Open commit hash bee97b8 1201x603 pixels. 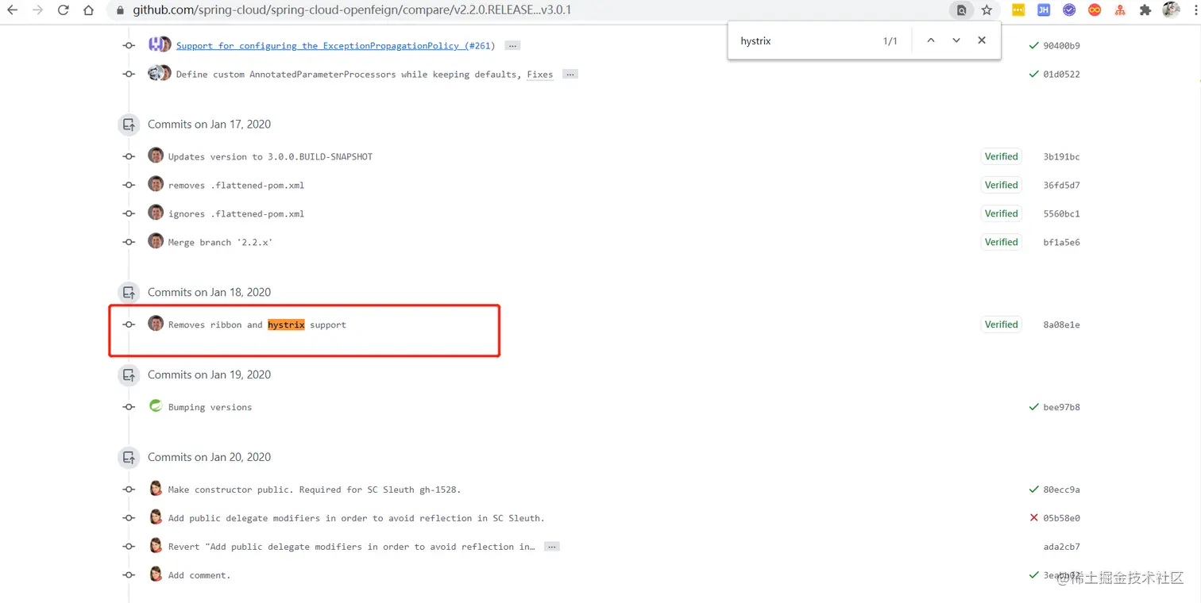(1061, 408)
